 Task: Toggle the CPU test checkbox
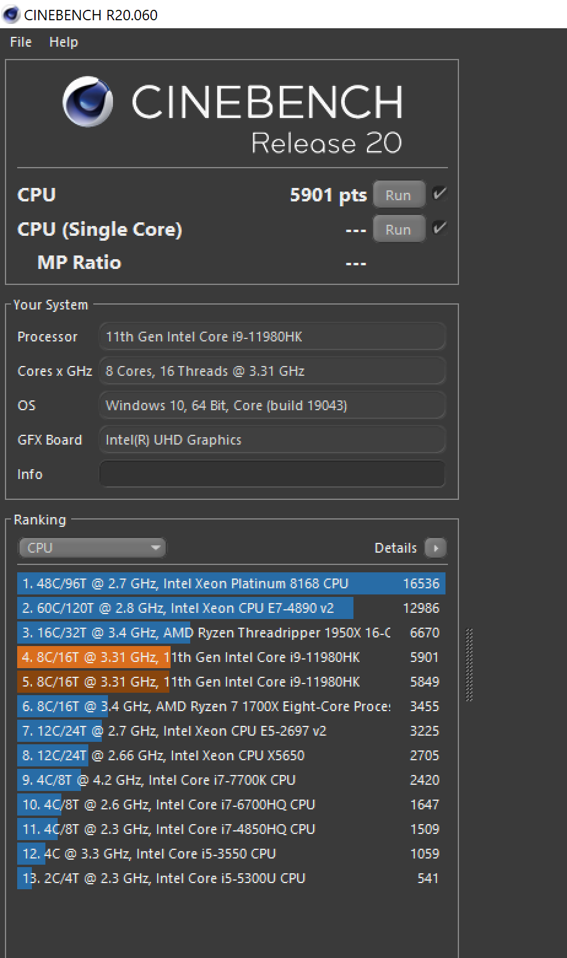(439, 194)
